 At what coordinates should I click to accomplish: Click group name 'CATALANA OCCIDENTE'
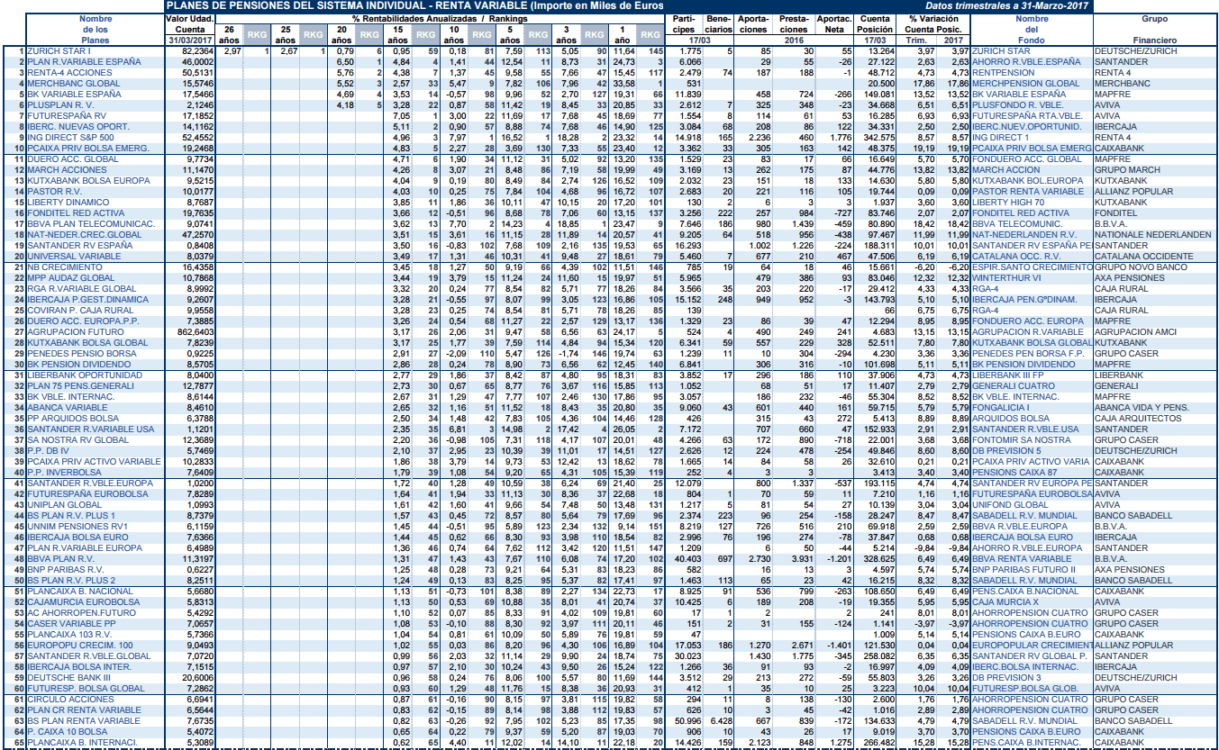pos(1146,257)
